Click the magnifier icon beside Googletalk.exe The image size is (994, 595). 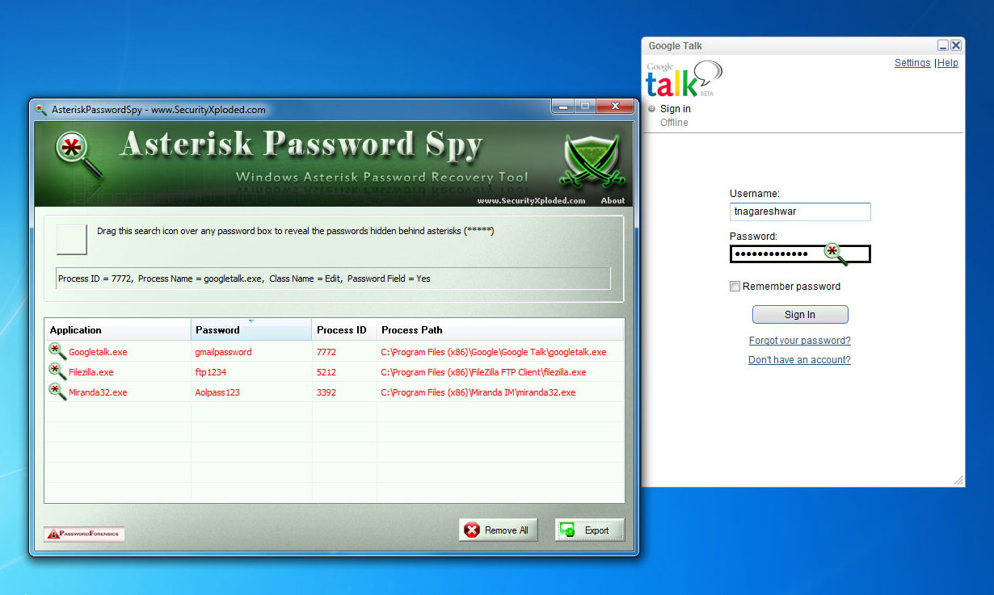tap(57, 351)
